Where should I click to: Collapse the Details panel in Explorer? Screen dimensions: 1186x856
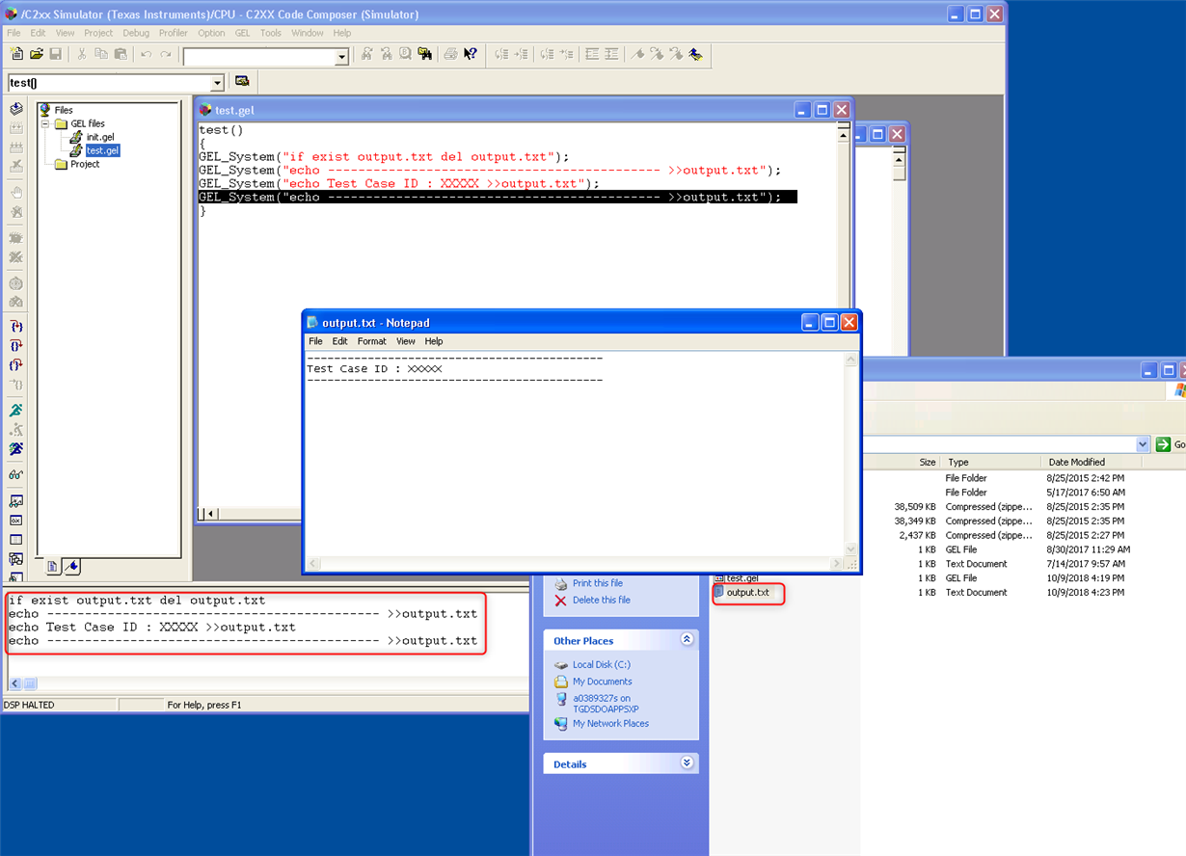(687, 763)
